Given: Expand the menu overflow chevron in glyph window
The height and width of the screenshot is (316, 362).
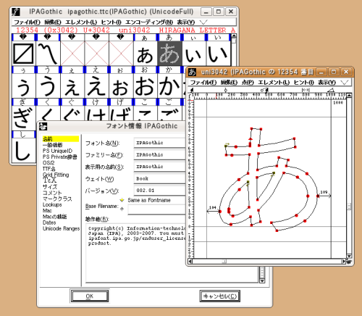Looking at the screenshot, I should [345, 83].
